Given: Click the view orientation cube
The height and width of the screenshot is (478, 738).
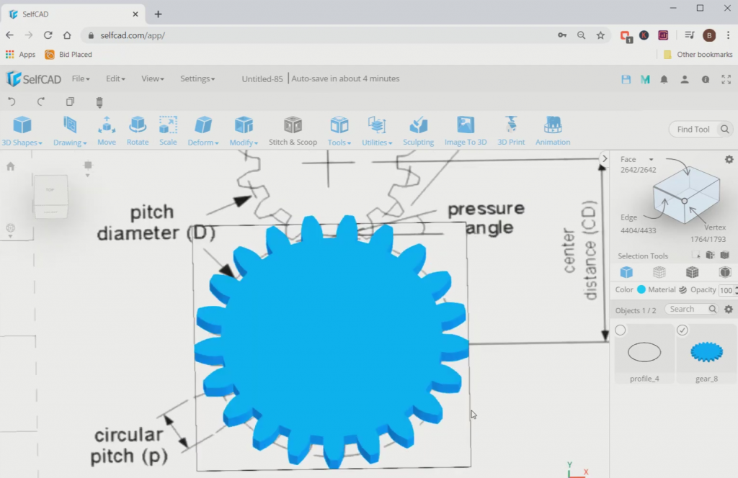Looking at the screenshot, I should point(51,196).
